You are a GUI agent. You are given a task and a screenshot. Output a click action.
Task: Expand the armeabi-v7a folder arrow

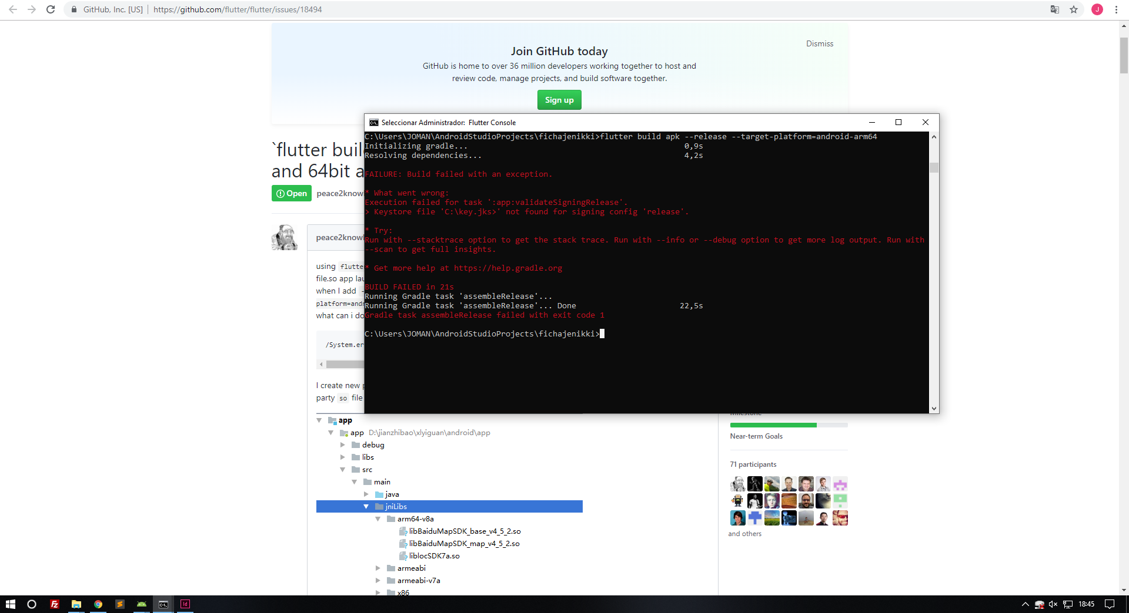point(378,581)
